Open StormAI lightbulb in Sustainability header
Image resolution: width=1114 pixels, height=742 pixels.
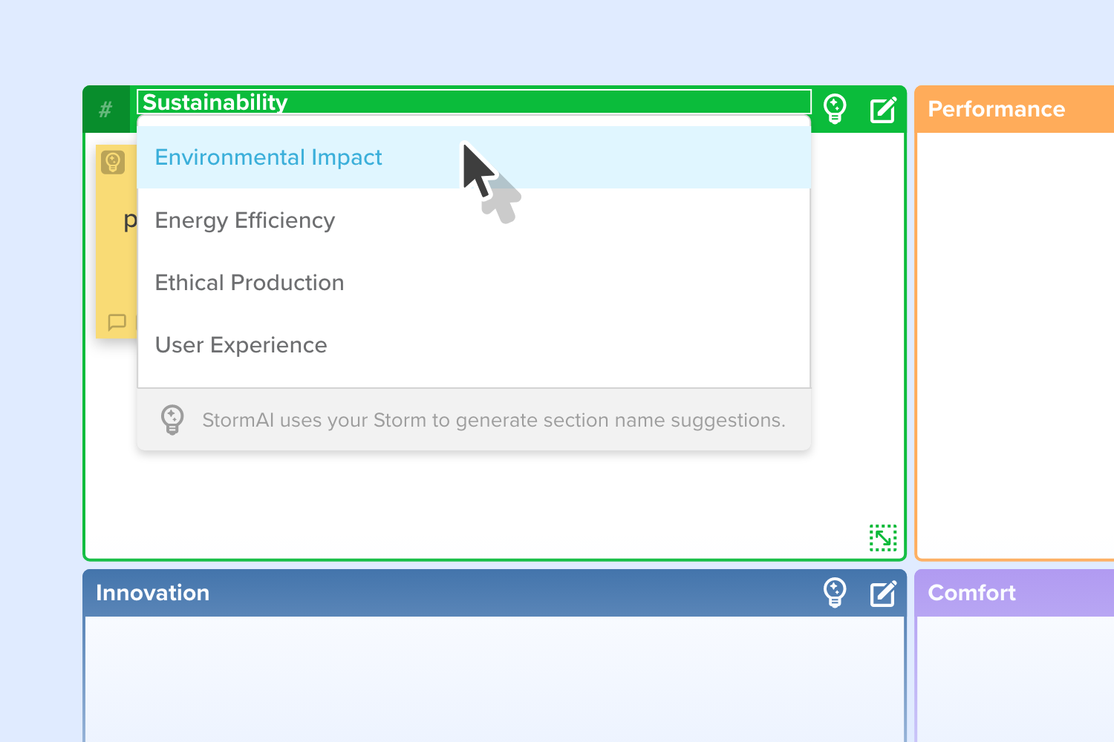tap(835, 109)
